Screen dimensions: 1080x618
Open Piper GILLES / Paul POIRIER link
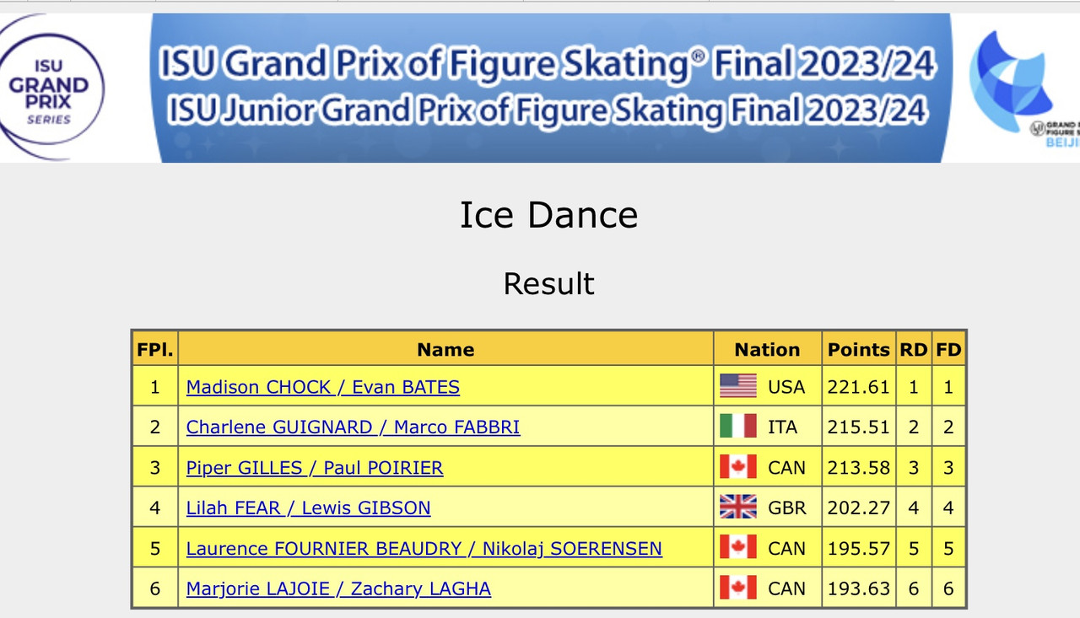point(315,468)
